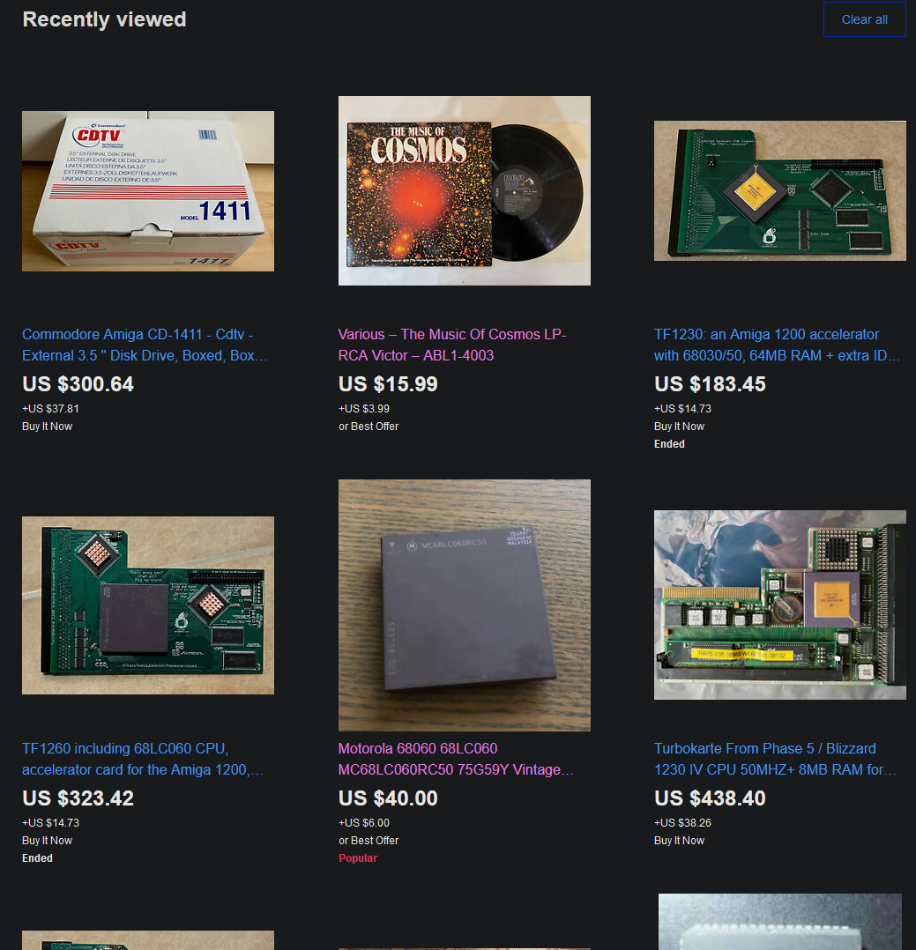Open the Blizzard 1230 IV Turbokarte image
The width and height of the screenshot is (916, 950).
point(779,605)
